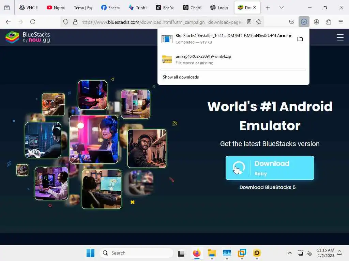Go forward to next page
Viewport: 349px width, 261px height.
pos(20,22)
